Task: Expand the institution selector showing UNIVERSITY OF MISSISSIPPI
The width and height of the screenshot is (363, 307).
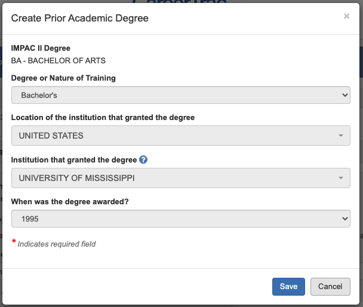Action: tap(180, 178)
